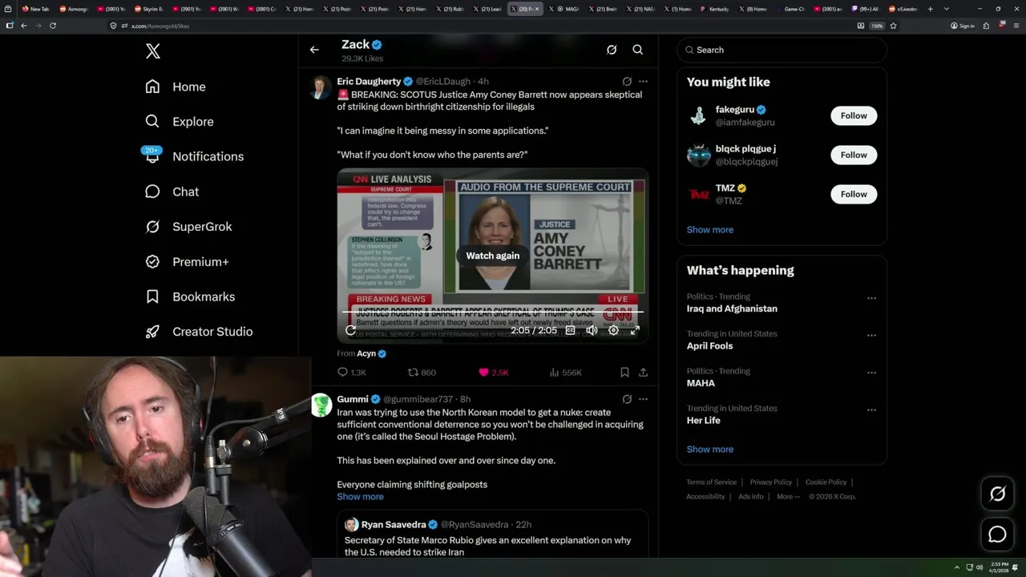Repost Eric Daugherty's post (860)
The height and width of the screenshot is (577, 1026).
coord(422,373)
